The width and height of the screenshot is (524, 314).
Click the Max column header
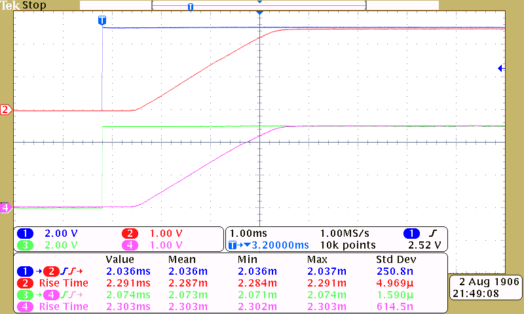click(317, 259)
